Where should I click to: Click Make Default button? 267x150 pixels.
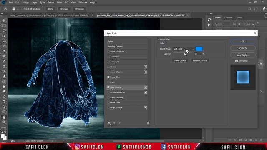(180, 60)
